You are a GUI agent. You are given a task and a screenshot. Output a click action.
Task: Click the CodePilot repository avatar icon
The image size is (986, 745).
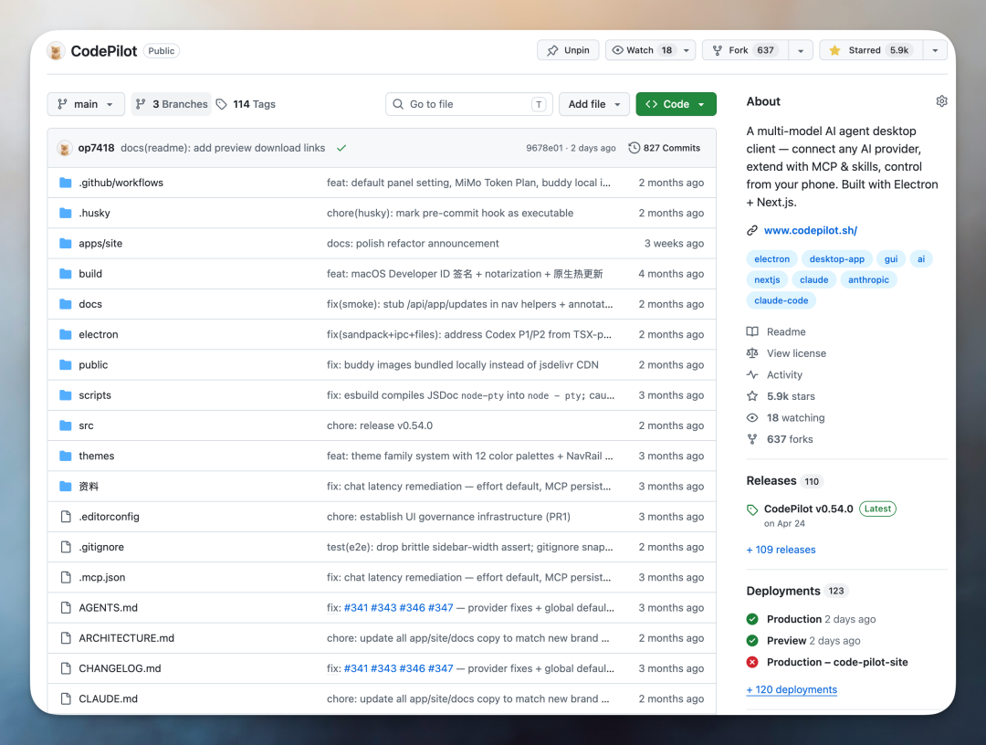click(x=56, y=51)
